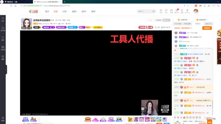Open the 造梦屋 star activity icon
221x124 pixels.
pos(103,119)
